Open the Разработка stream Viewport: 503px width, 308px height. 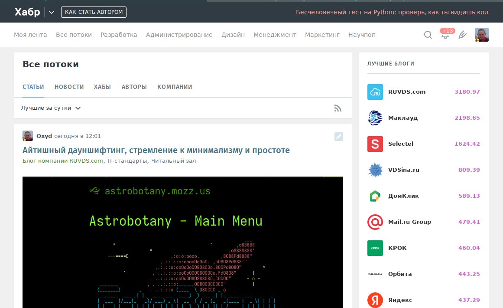(x=119, y=35)
